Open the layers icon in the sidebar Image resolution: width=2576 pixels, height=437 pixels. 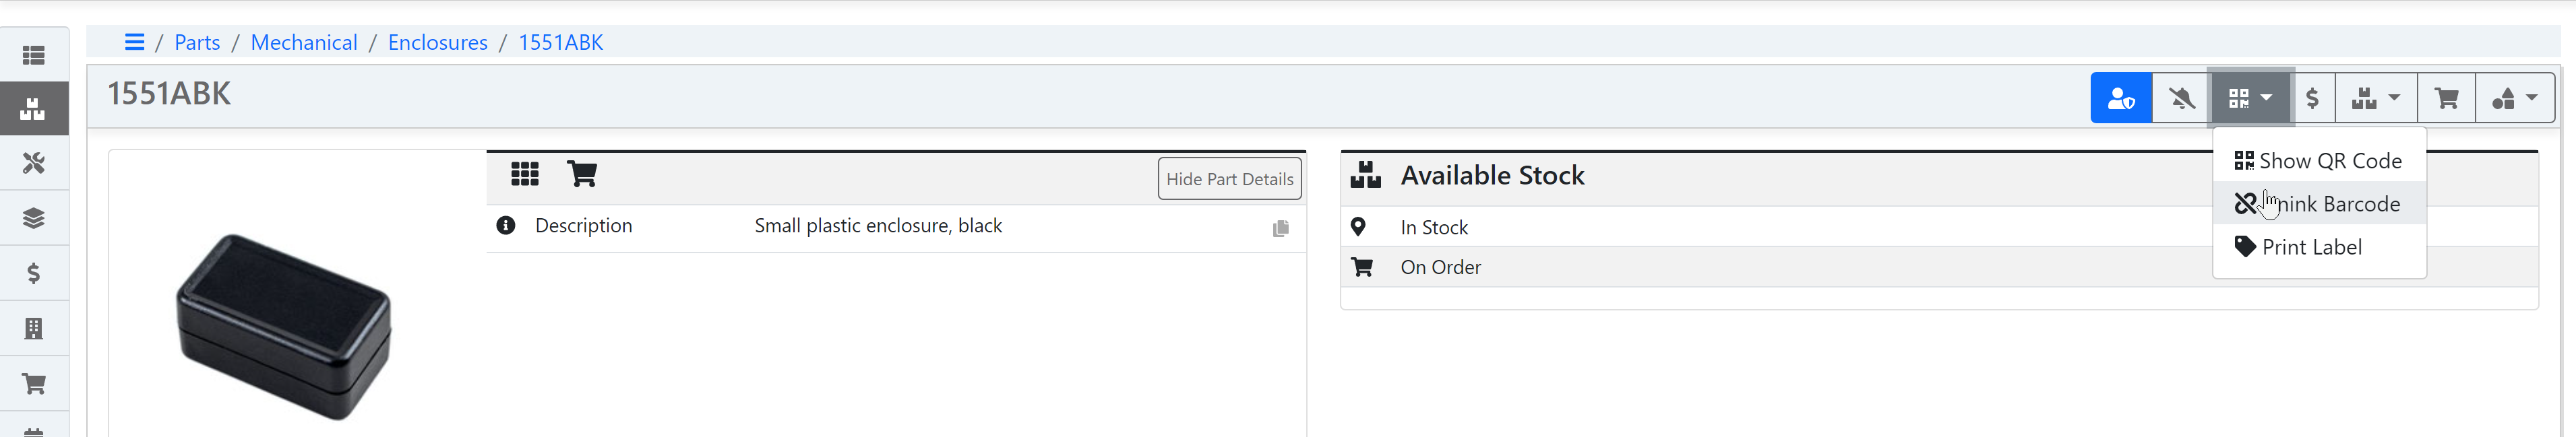pos(34,218)
